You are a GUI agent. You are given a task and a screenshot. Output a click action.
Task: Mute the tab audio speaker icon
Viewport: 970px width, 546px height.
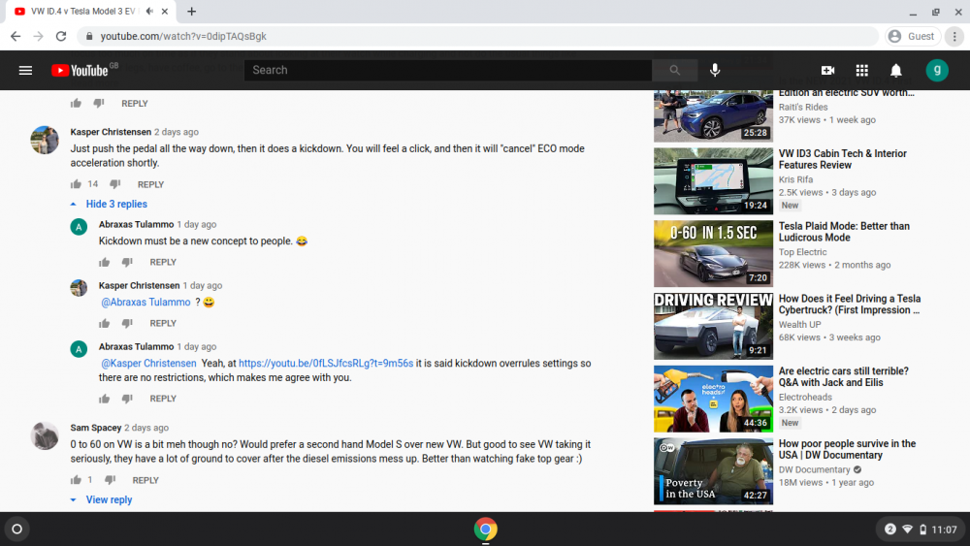[149, 11]
